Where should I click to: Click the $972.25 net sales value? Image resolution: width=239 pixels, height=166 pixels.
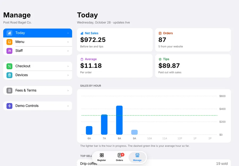[93, 40]
